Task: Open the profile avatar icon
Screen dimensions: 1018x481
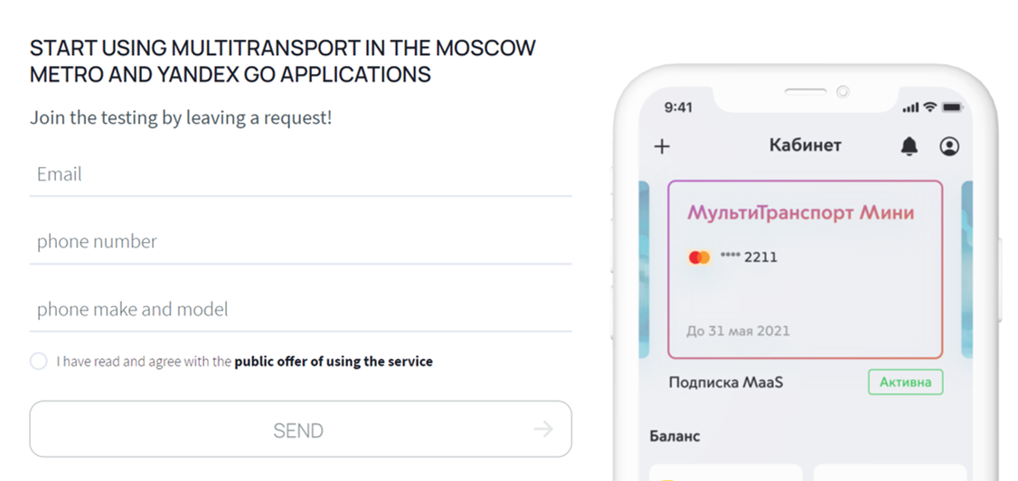Action: point(949,146)
